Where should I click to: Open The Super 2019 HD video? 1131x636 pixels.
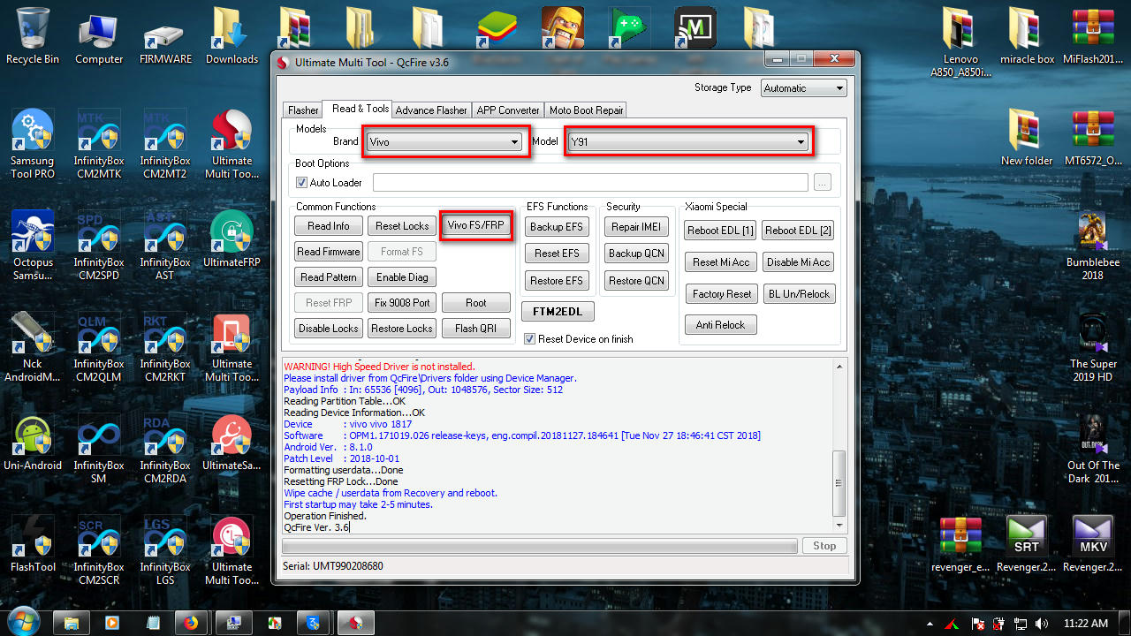[x=1093, y=347]
